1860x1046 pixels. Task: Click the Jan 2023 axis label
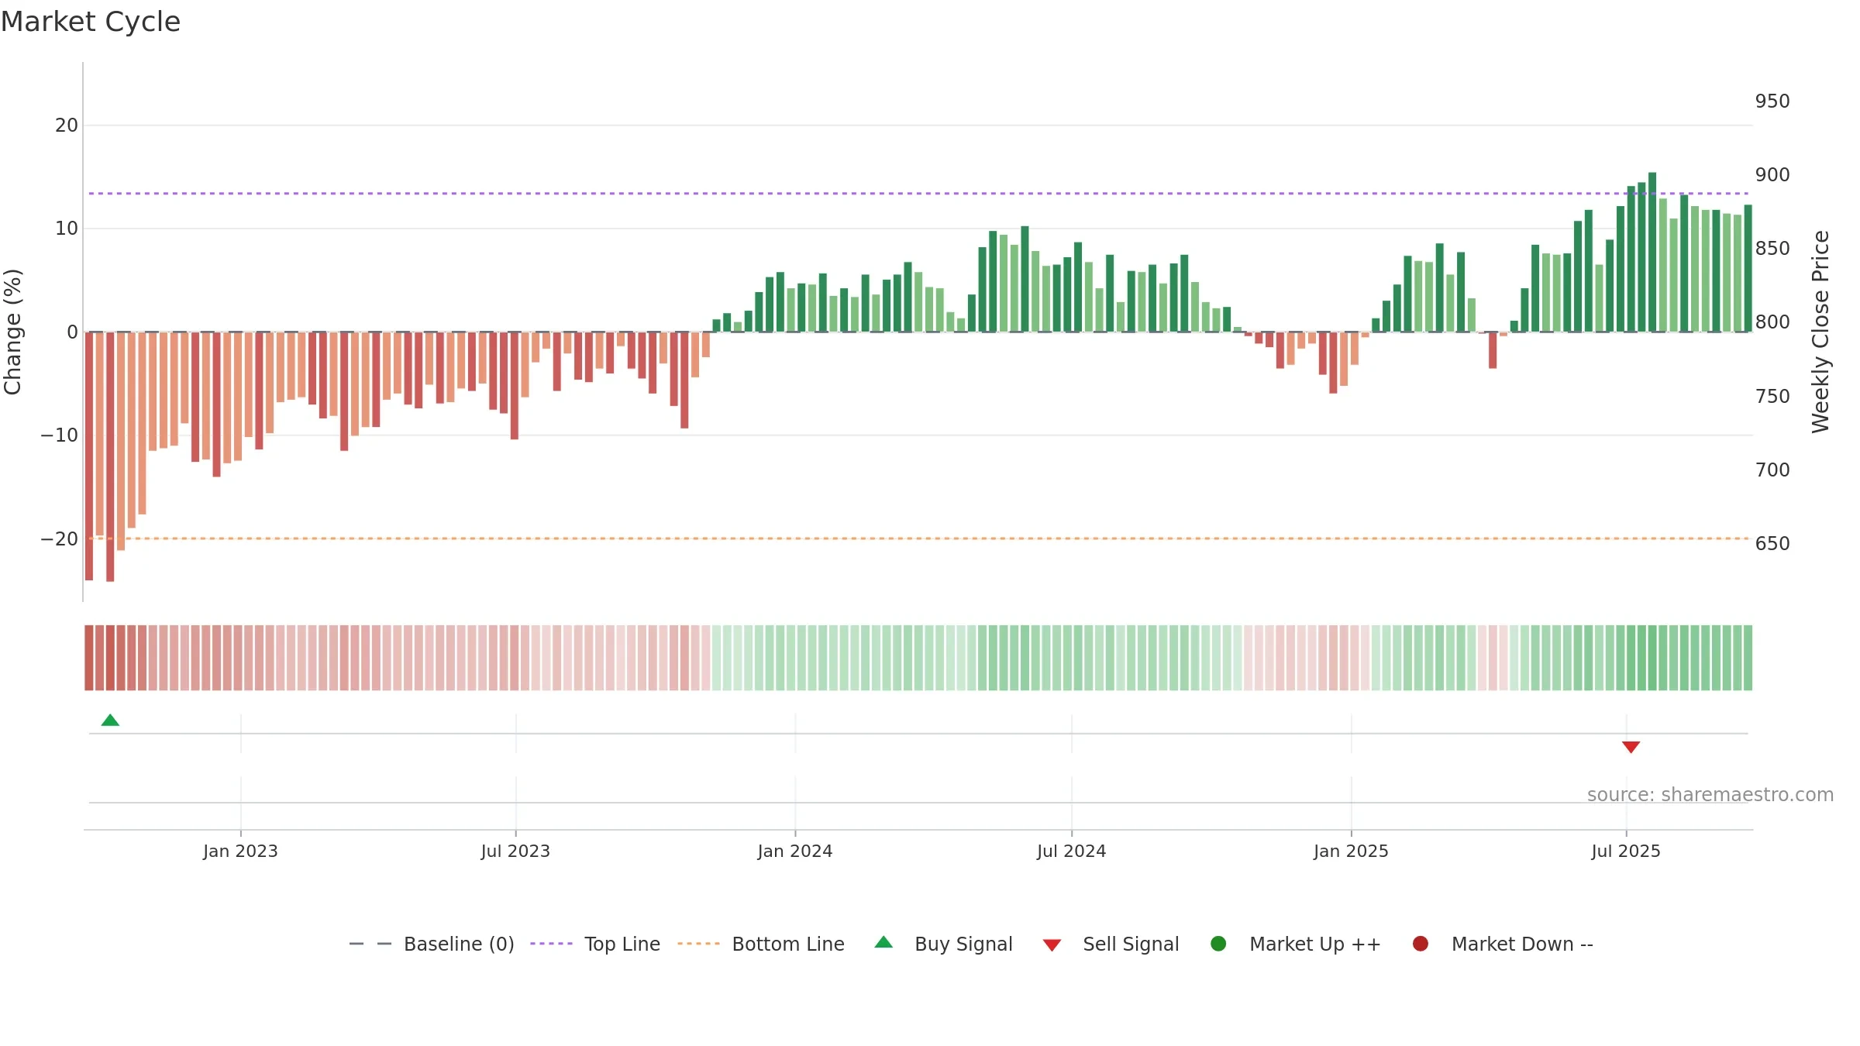[x=240, y=851]
